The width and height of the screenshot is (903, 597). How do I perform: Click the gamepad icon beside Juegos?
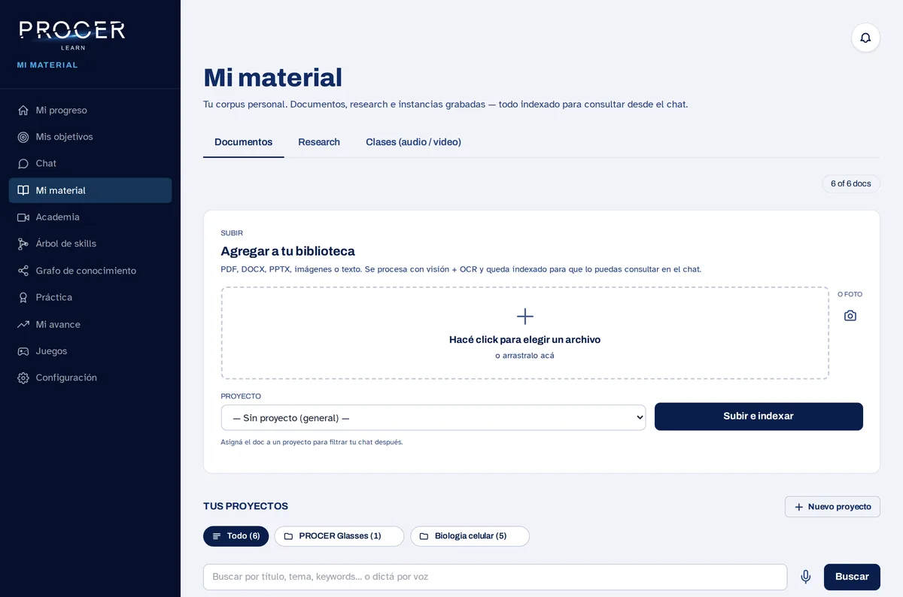point(23,351)
